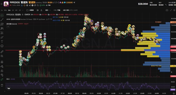Favorite the token with star icon
This screenshot has height=95, width=176.
point(2,4)
